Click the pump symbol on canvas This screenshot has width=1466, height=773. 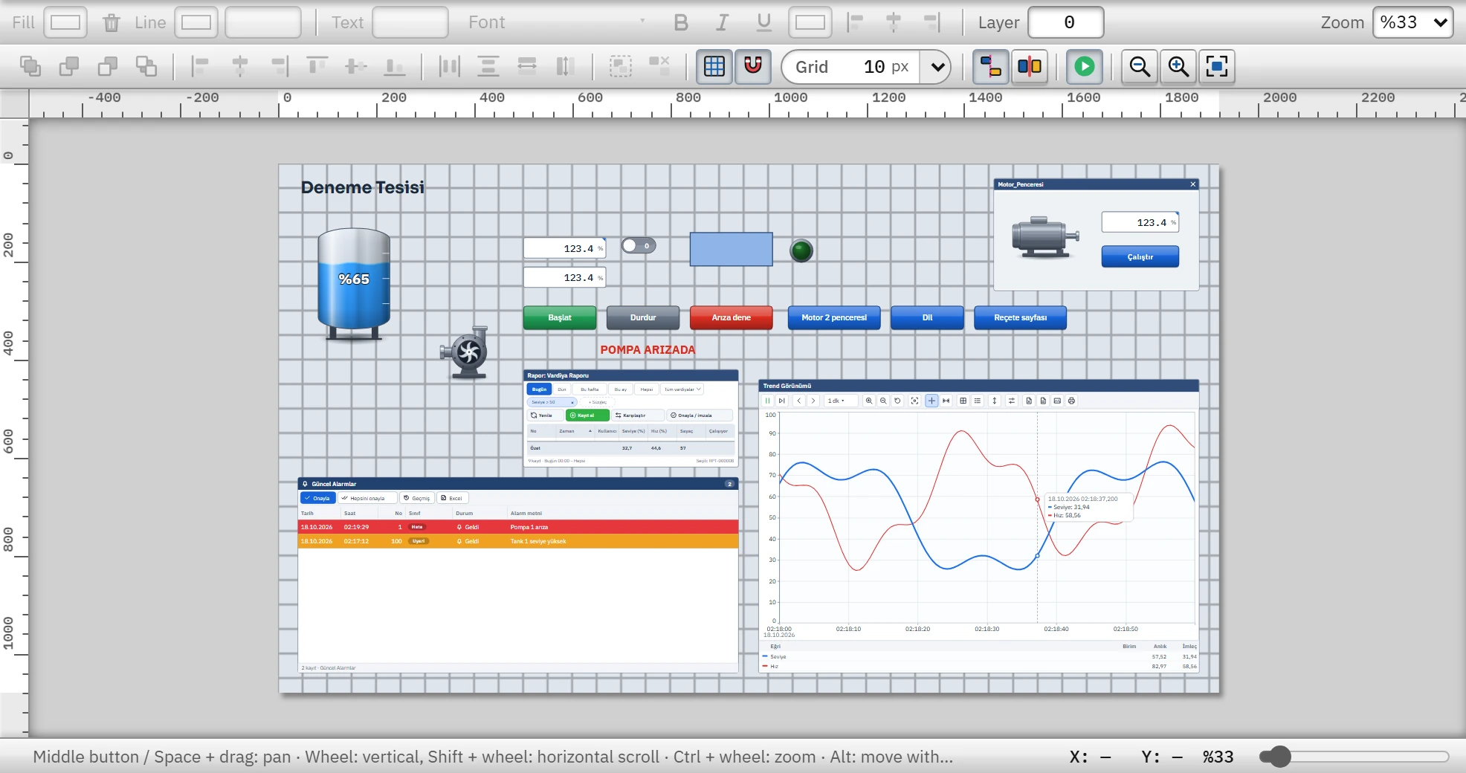(466, 352)
